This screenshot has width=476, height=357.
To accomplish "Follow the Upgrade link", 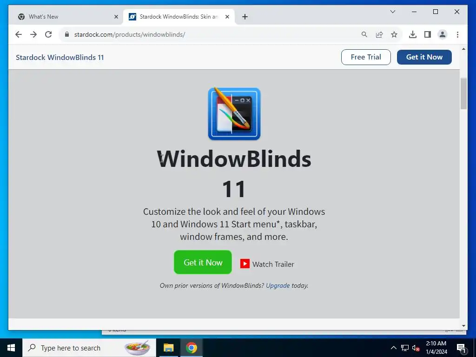I will (x=278, y=286).
